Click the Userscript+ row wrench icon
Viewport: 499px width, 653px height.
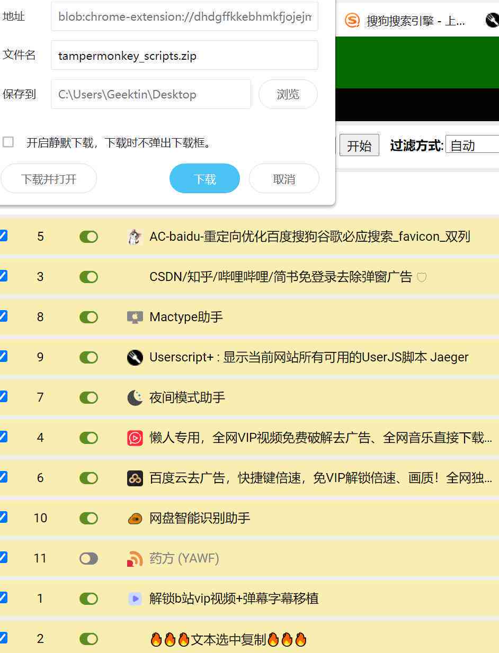(x=135, y=357)
